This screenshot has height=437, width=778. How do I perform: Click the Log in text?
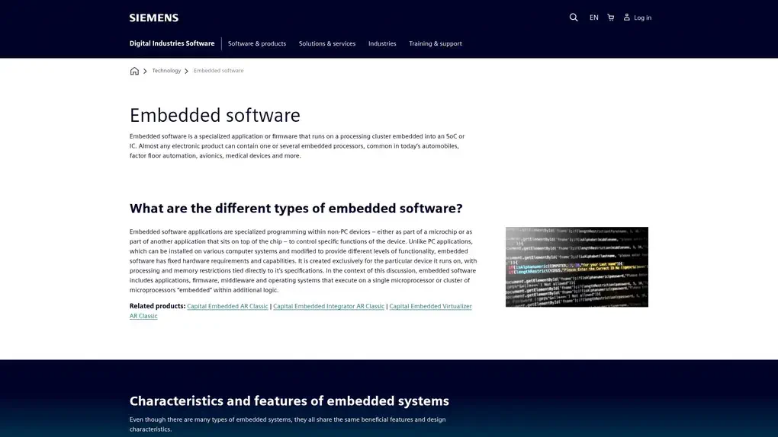[642, 18]
